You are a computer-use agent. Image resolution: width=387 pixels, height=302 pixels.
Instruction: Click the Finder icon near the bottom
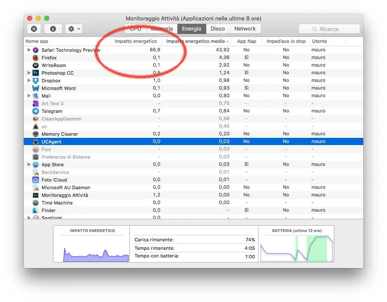click(x=36, y=210)
